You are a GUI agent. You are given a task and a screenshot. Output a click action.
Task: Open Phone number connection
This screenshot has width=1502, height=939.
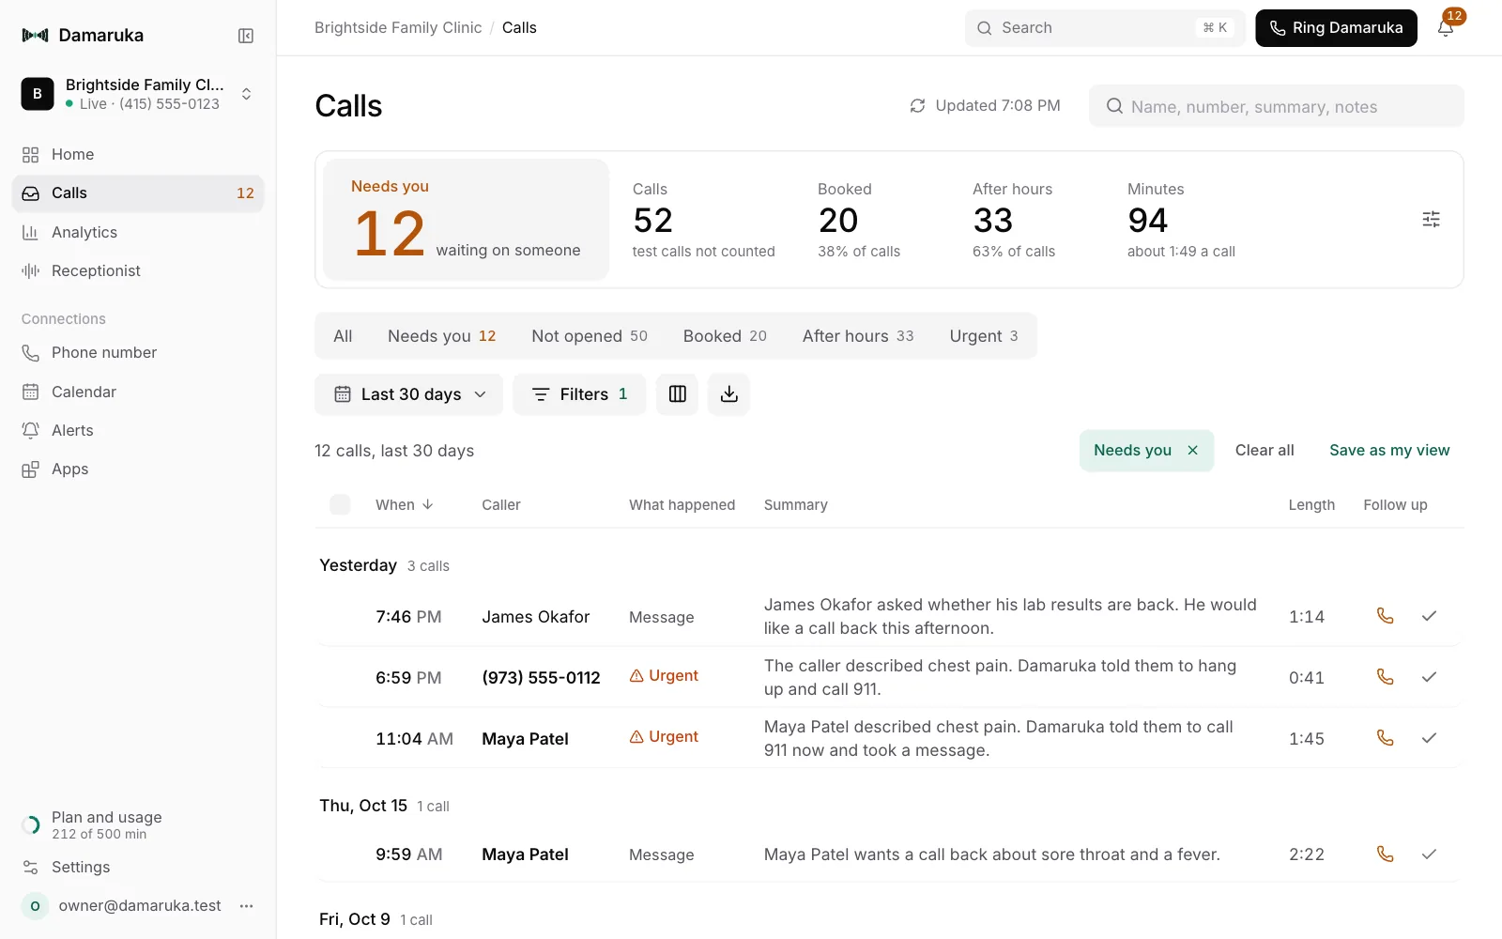tap(139, 353)
